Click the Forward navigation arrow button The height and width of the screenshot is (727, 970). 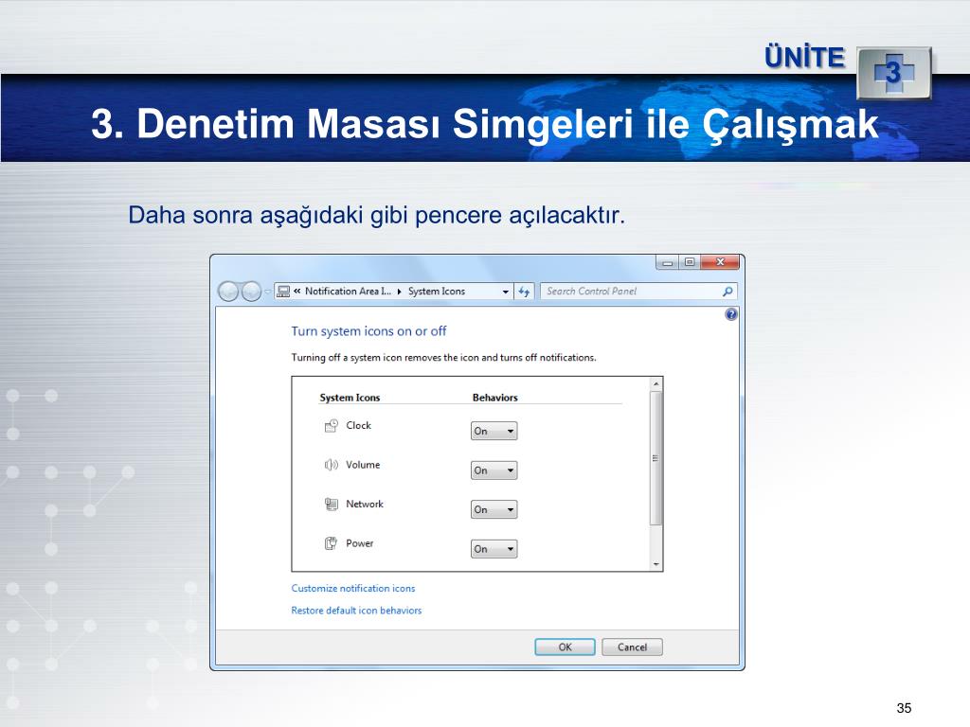(x=251, y=292)
